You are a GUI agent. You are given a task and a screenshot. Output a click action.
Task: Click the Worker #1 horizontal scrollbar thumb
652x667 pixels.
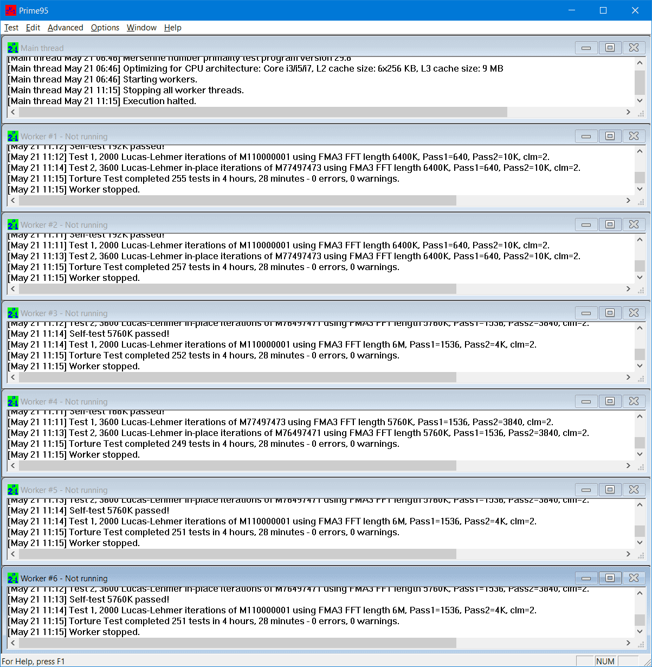coord(237,201)
